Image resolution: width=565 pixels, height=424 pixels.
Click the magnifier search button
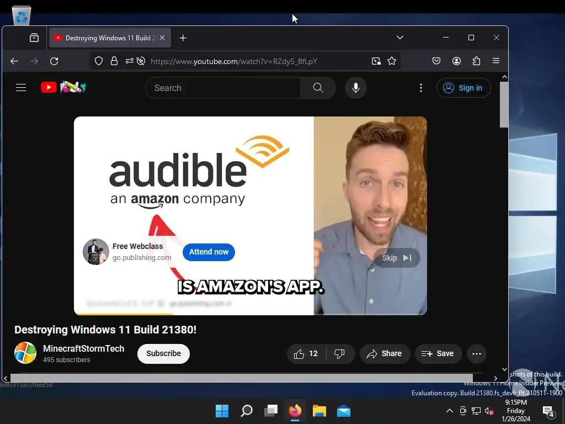pos(318,88)
